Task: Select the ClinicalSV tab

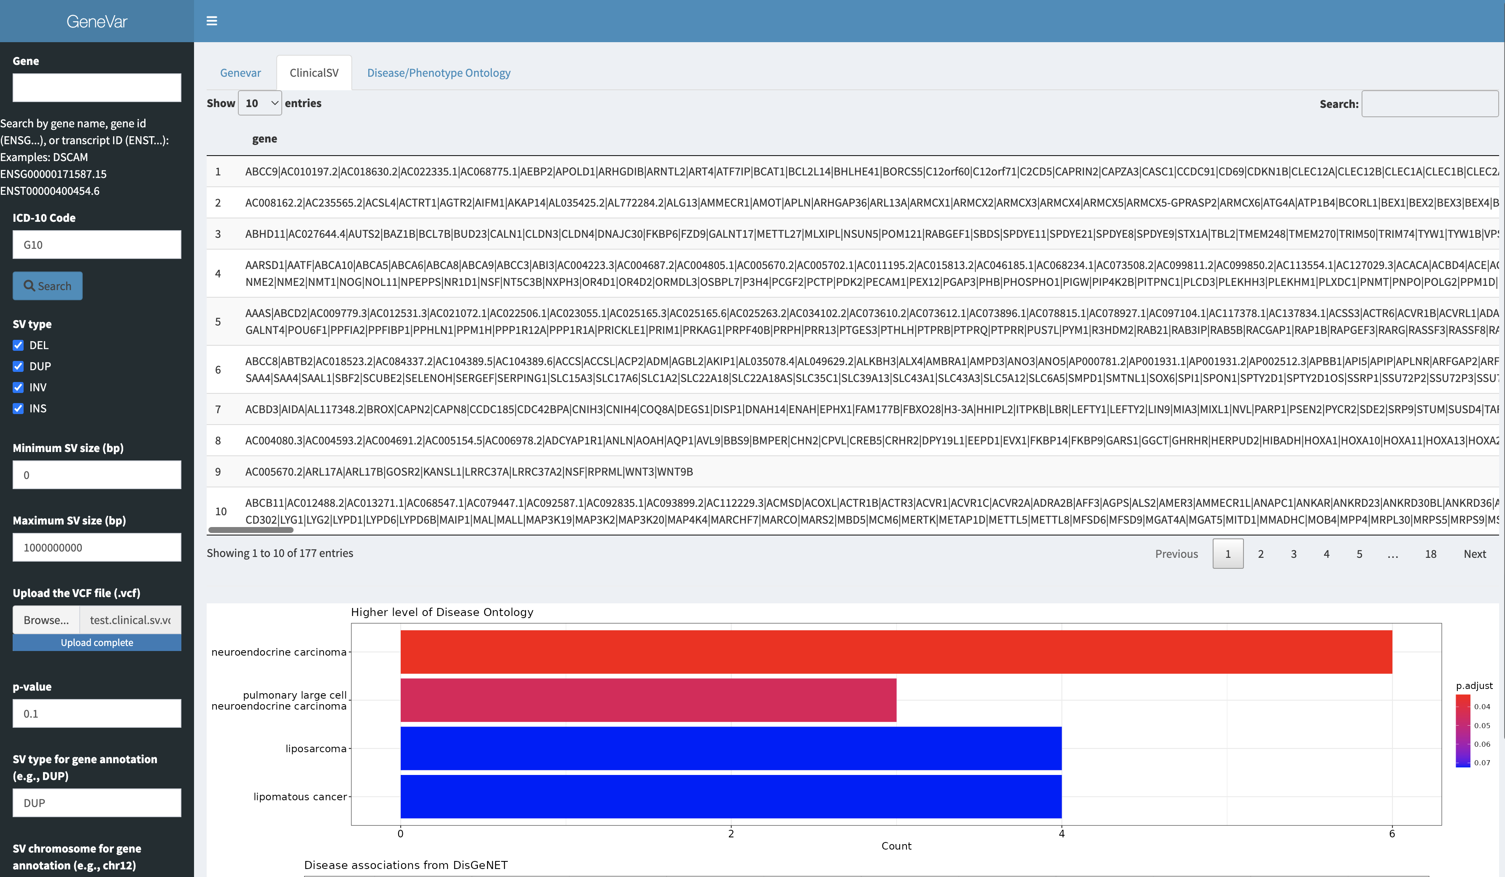Action: 314,73
